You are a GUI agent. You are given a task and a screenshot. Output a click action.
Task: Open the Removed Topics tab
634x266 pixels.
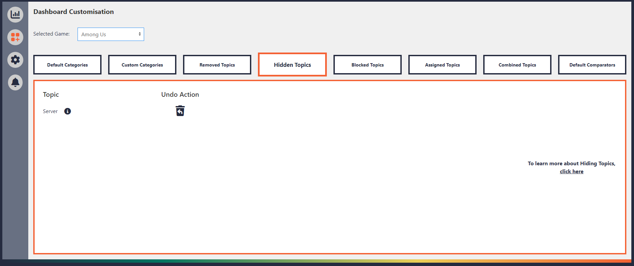pos(217,65)
